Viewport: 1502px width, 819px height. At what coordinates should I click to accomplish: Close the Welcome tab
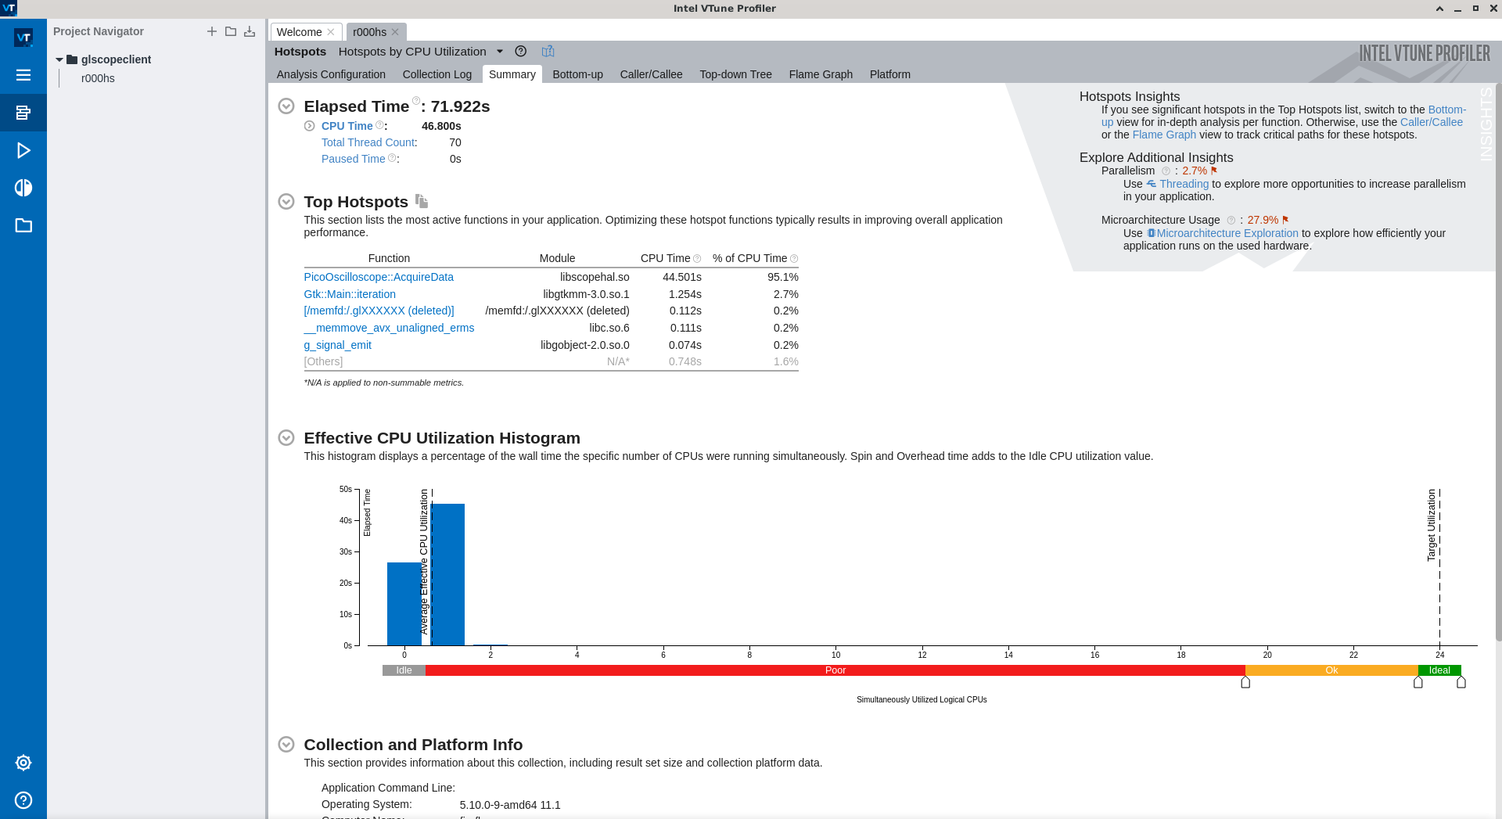(x=331, y=32)
